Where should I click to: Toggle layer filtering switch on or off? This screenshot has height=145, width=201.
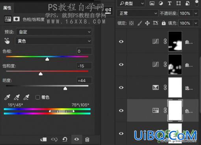[x=197, y=3]
